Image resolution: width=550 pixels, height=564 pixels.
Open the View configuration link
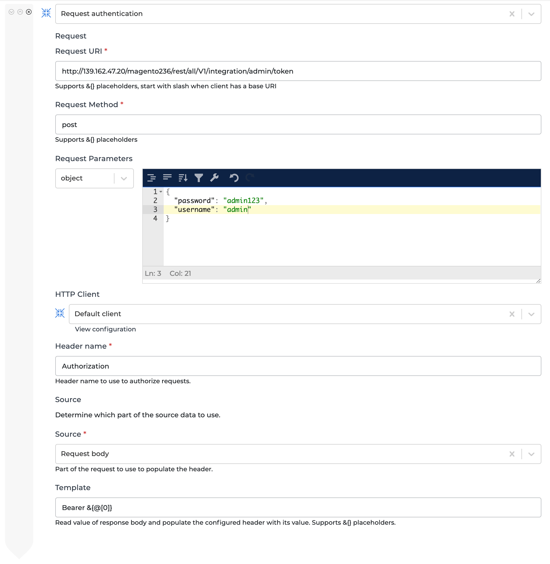click(106, 329)
